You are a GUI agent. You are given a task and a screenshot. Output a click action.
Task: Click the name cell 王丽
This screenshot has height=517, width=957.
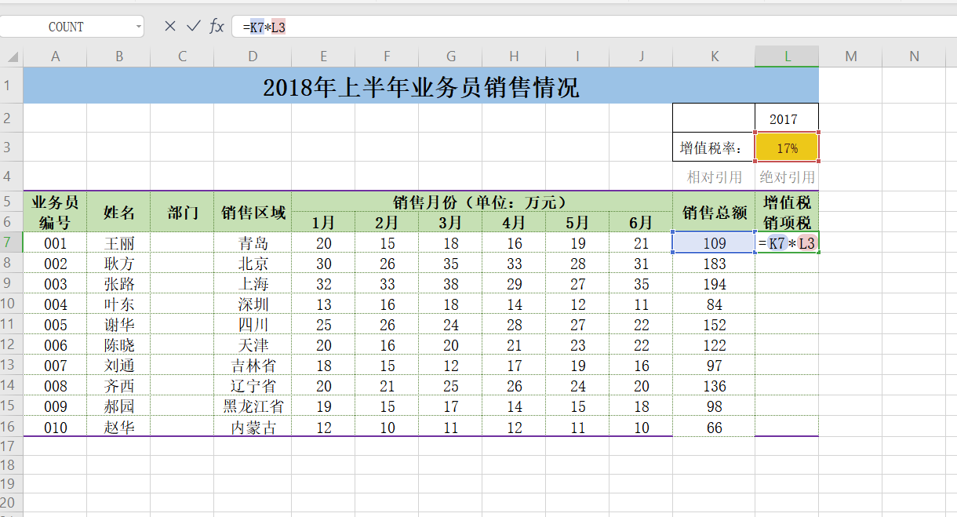(x=118, y=243)
